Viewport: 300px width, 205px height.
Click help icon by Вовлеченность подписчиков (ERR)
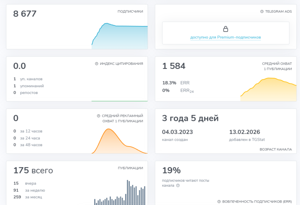[219, 202]
